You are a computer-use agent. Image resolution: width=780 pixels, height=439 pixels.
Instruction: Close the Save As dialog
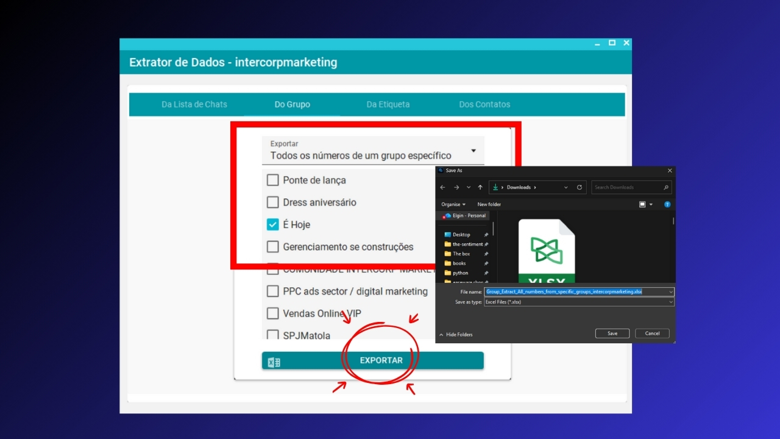670,171
